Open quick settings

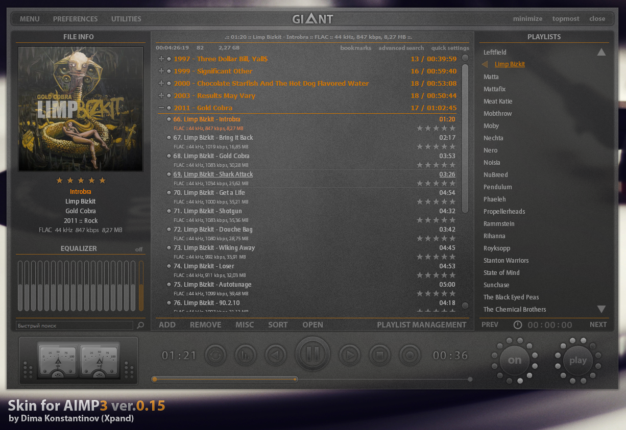pyautogui.click(x=450, y=48)
